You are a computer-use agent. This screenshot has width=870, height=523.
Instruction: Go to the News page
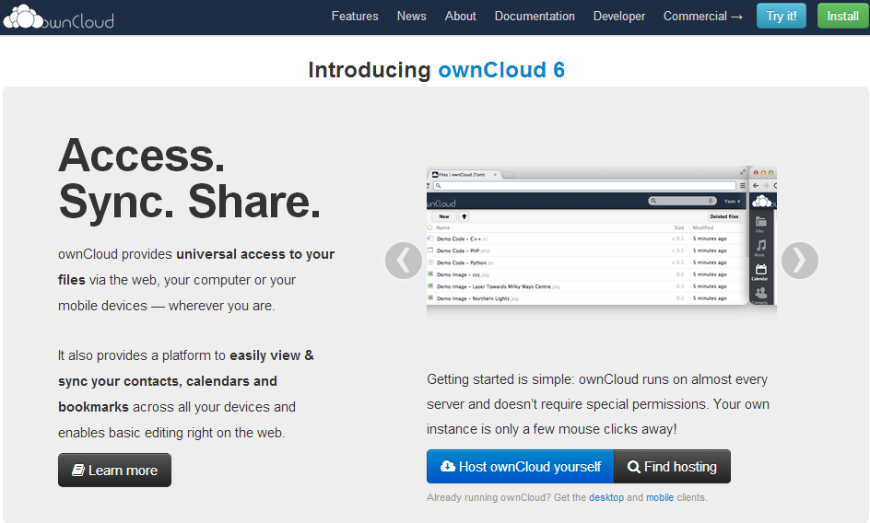411,16
